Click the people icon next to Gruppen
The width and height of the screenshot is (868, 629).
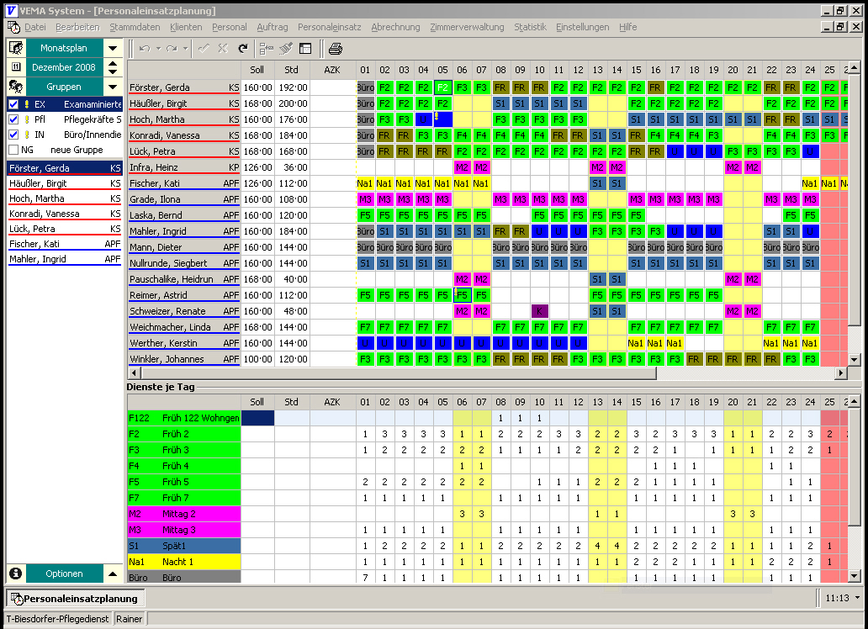pyautogui.click(x=16, y=87)
